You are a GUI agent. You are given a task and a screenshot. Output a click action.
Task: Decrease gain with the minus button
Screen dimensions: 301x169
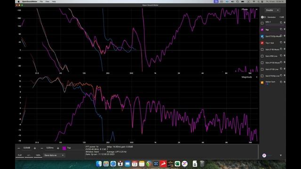19,148
